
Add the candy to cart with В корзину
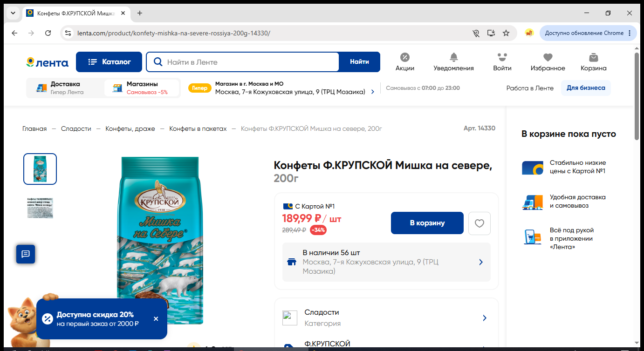pyautogui.click(x=427, y=223)
